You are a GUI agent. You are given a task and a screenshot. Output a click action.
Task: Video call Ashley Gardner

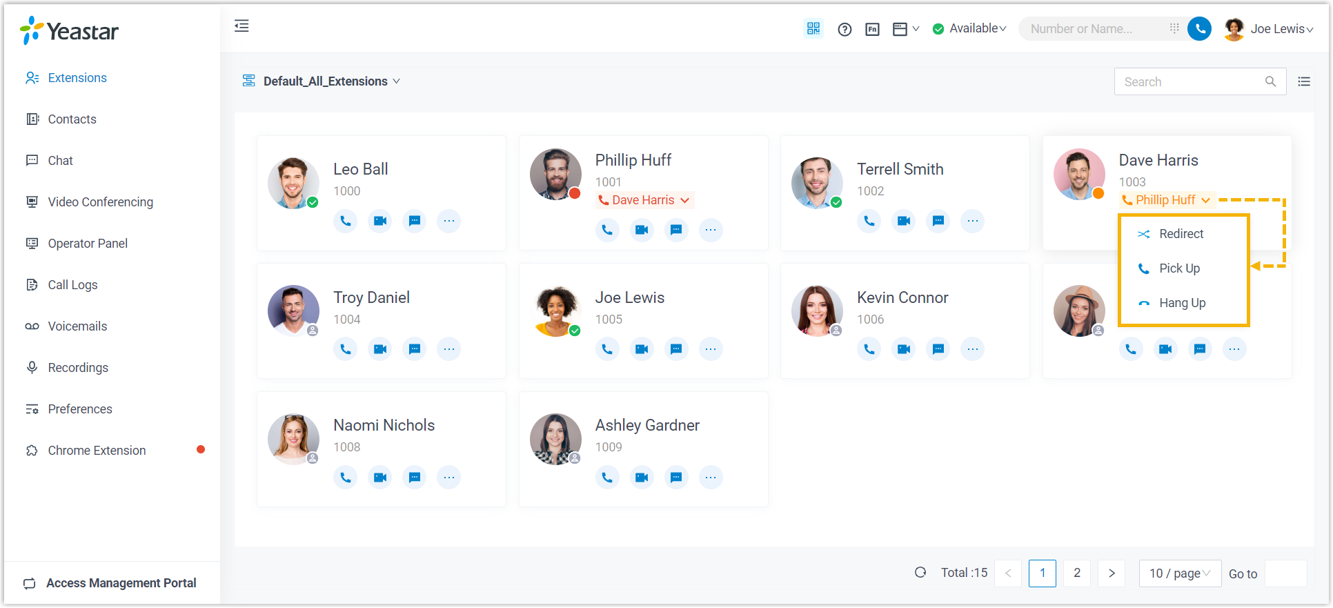tap(642, 478)
